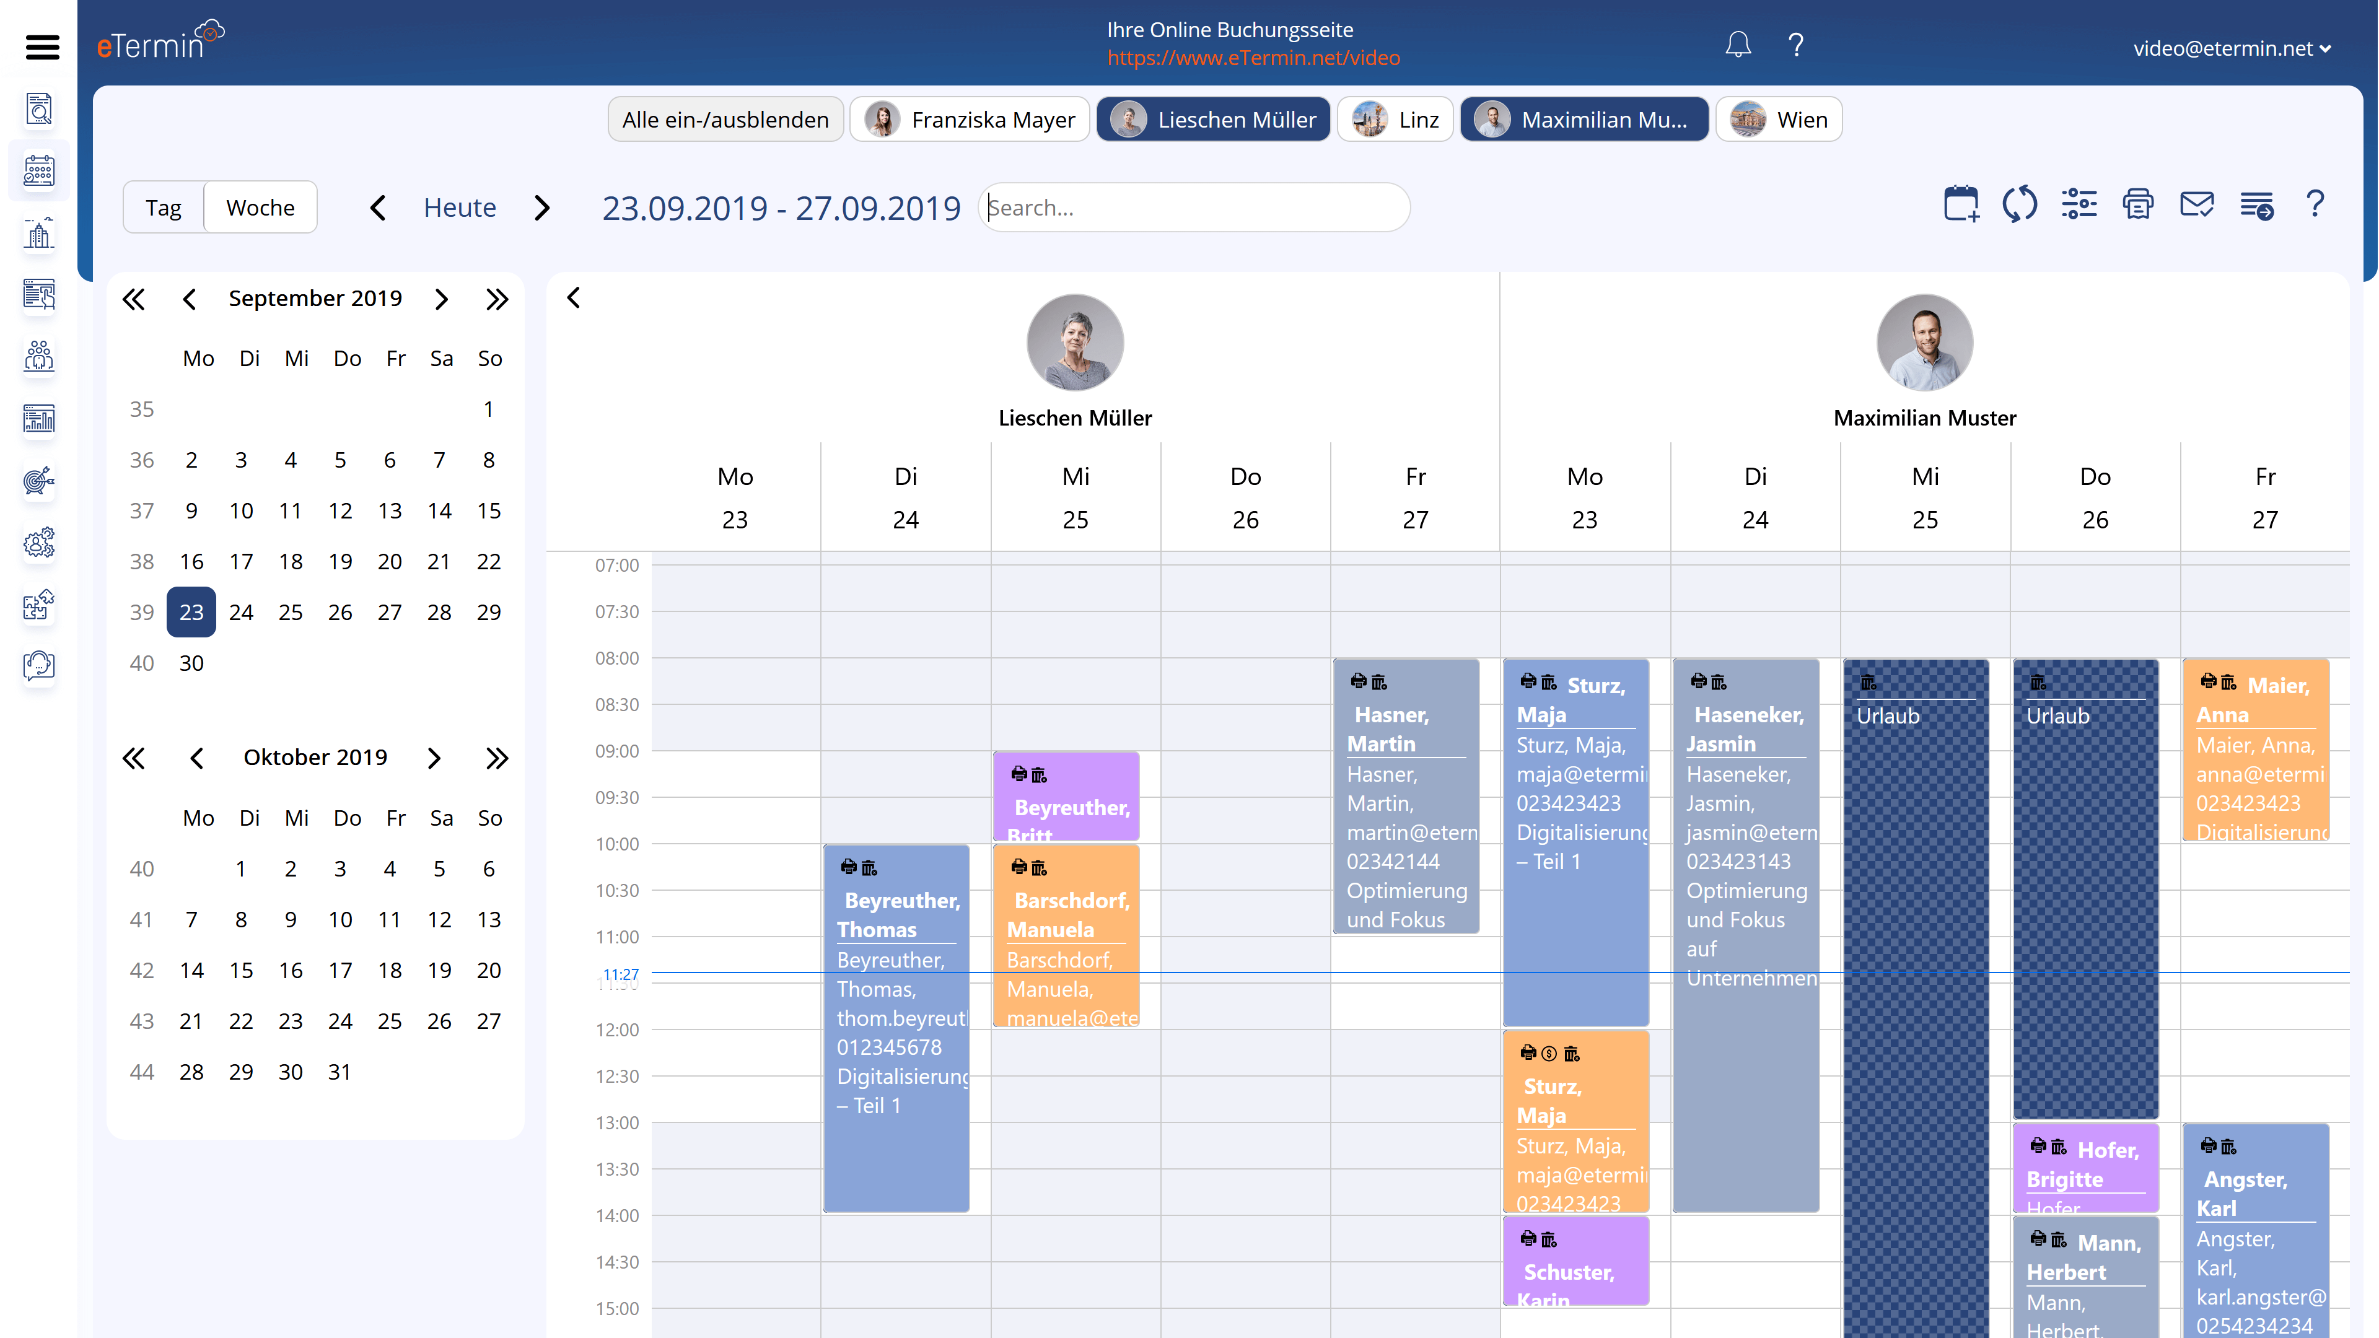The width and height of the screenshot is (2379, 1338).
Task: Open Haseneker, Jasmin appointment
Action: 1746,935
